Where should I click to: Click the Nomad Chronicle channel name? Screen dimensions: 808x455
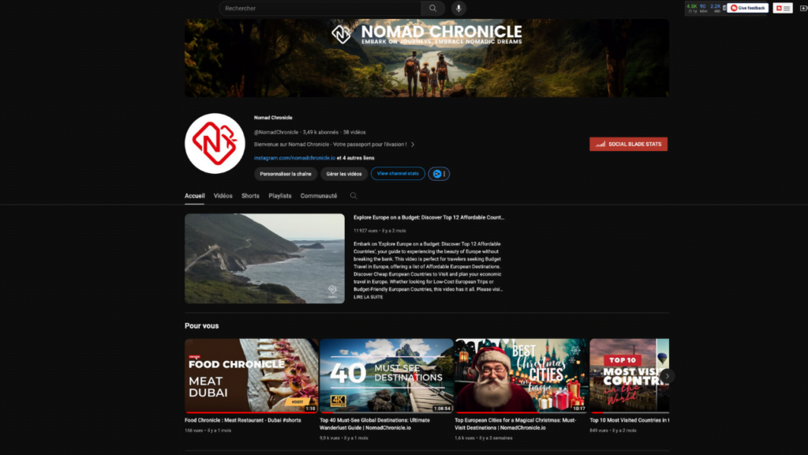pyautogui.click(x=273, y=118)
